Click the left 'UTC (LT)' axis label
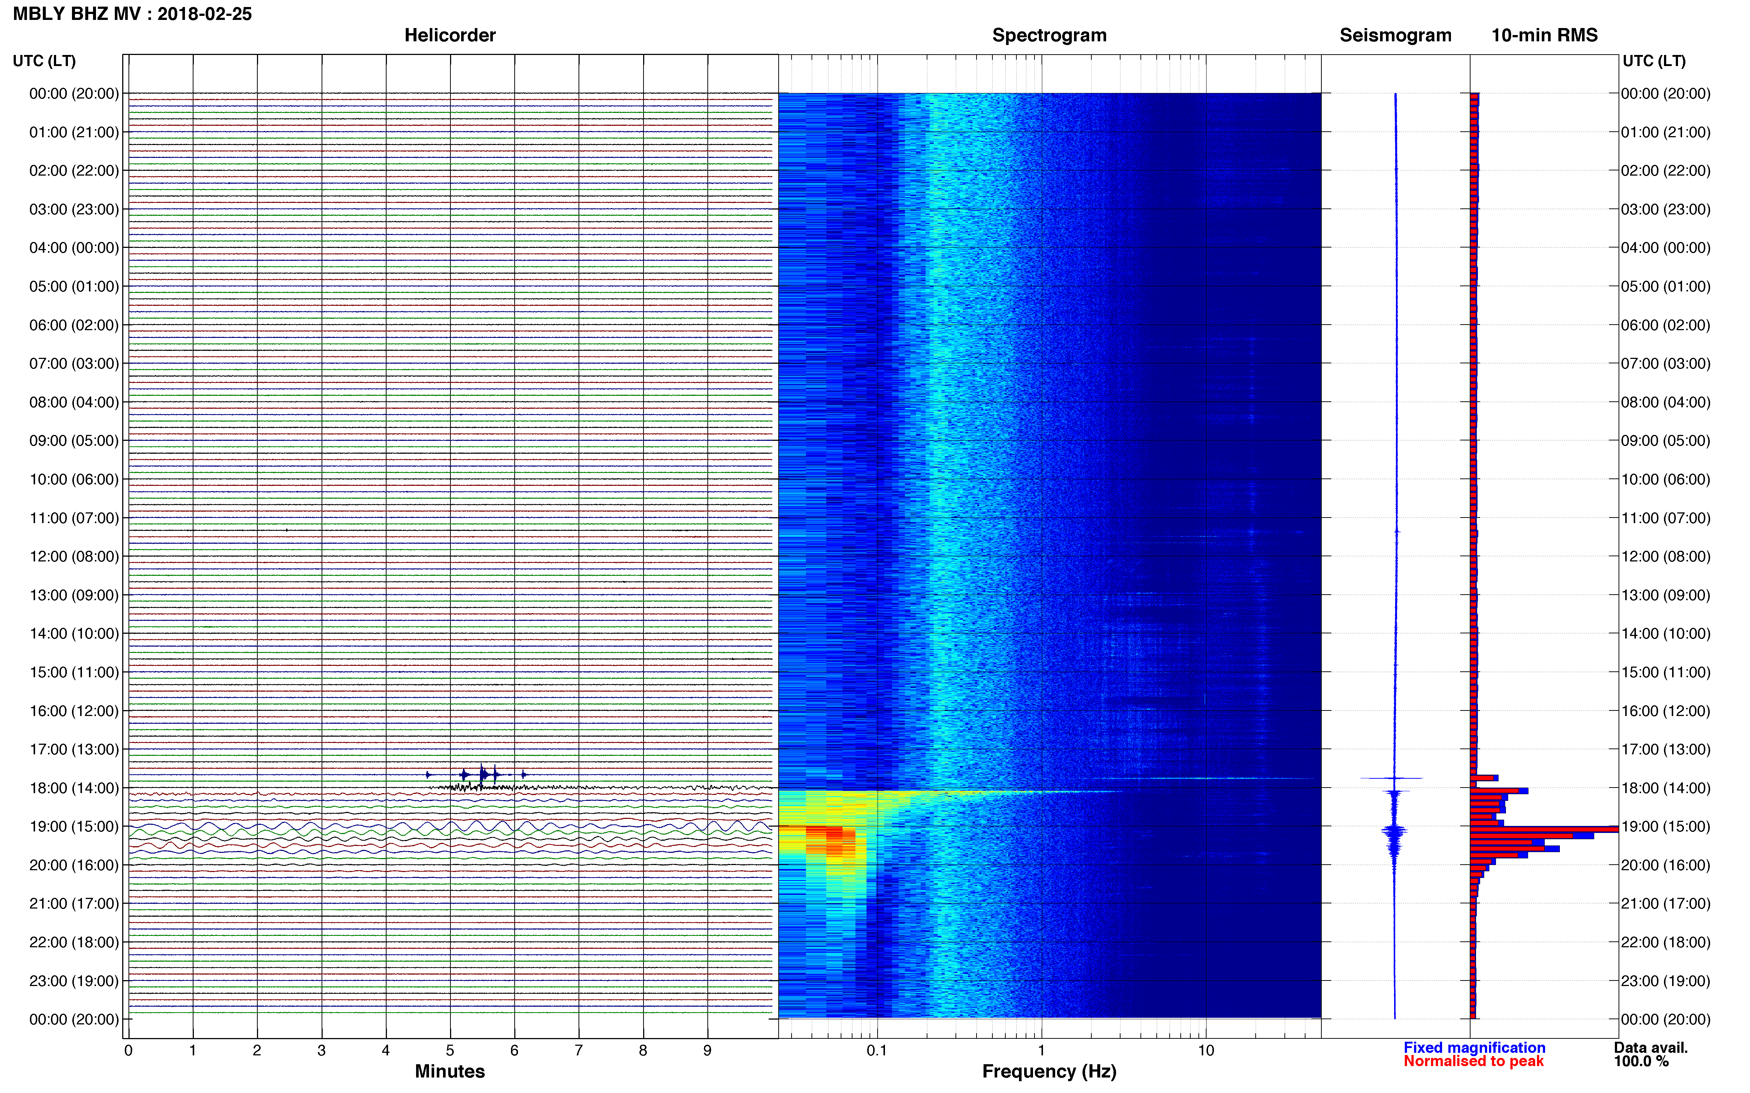Screen dimensions: 1750x1093 tap(44, 61)
